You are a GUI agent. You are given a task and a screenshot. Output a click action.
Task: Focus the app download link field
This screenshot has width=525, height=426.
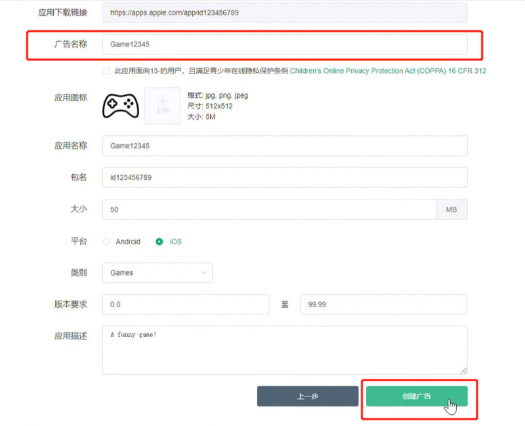(285, 12)
